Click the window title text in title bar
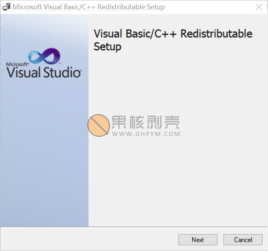This screenshot has width=268, height=251. pyautogui.click(x=88, y=7)
